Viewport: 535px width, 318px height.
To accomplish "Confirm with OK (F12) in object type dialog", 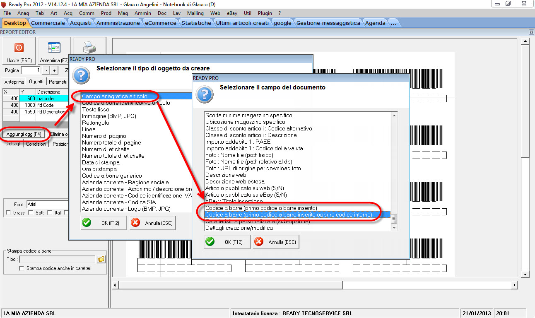I will 104,223.
